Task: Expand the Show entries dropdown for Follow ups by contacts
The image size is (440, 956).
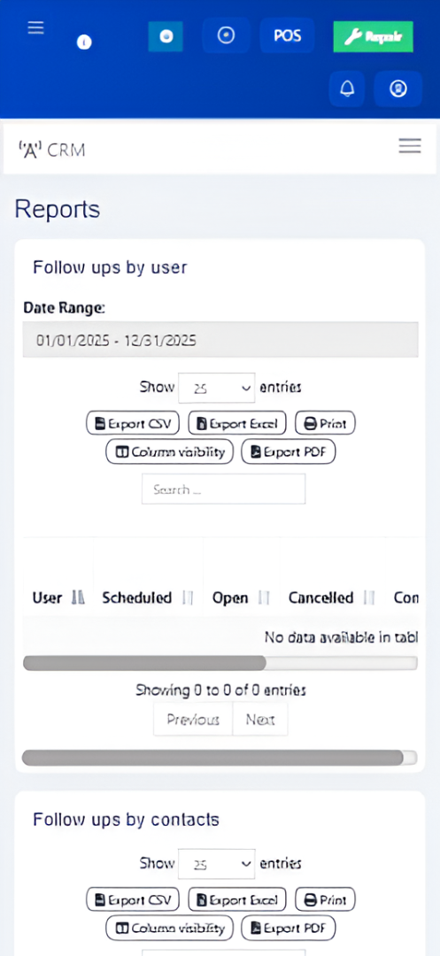Action: coord(216,864)
